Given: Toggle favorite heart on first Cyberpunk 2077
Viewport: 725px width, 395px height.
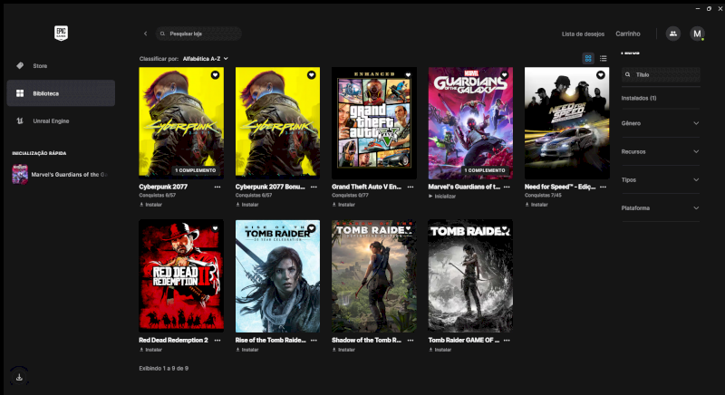Looking at the screenshot, I should pyautogui.click(x=215, y=75).
